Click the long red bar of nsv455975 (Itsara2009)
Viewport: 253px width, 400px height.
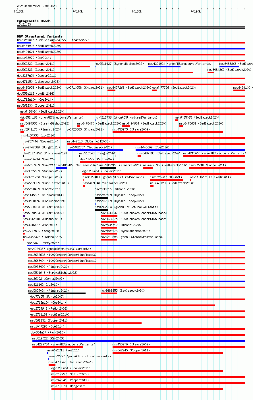[x=168, y=132]
